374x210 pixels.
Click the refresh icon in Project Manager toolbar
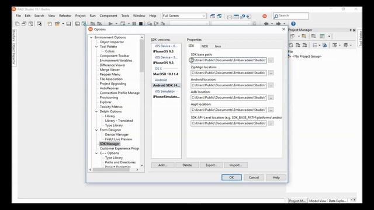[x=291, y=45]
